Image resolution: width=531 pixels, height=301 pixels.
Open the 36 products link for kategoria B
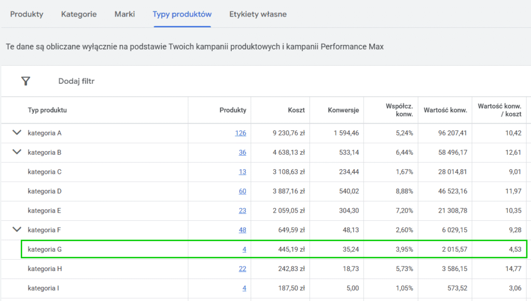242,152
